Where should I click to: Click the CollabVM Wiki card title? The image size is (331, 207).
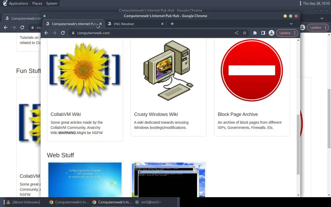[66, 114]
